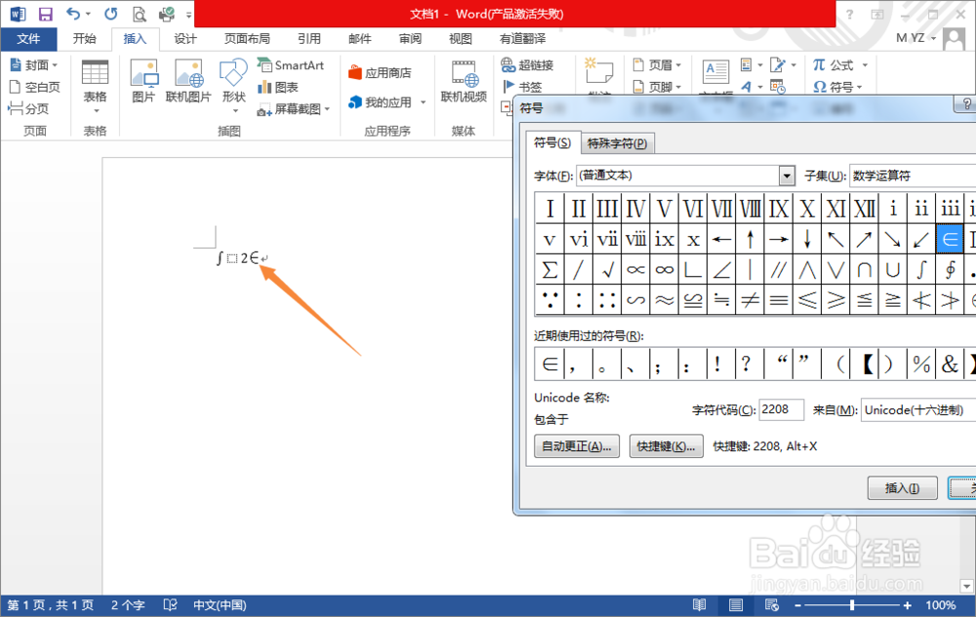
Task: Add a hyperlink using 超链接
Action: coord(533,64)
